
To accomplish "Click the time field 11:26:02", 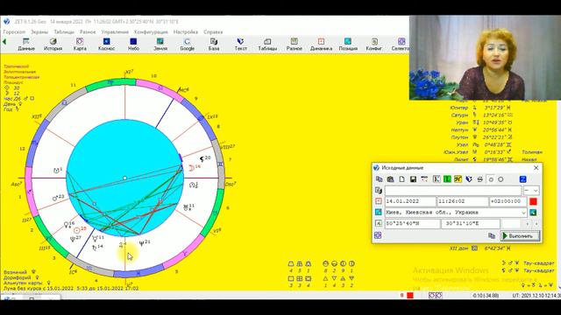I will [463, 201].
